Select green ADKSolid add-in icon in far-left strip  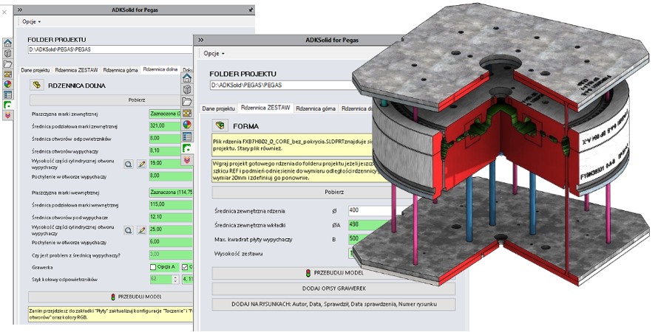(x=7, y=105)
